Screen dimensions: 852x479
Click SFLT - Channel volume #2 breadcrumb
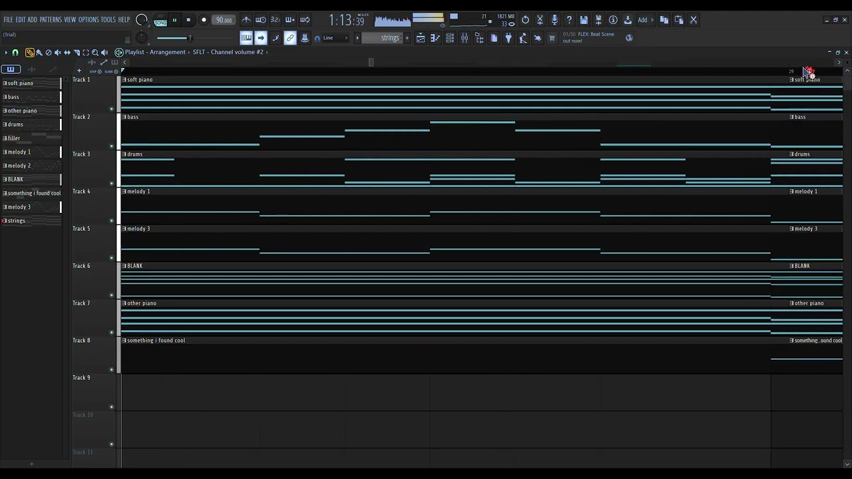pyautogui.click(x=228, y=52)
